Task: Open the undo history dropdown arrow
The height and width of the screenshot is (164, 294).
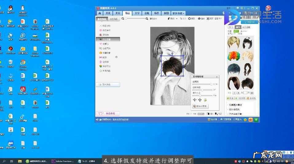Action: click(177, 19)
